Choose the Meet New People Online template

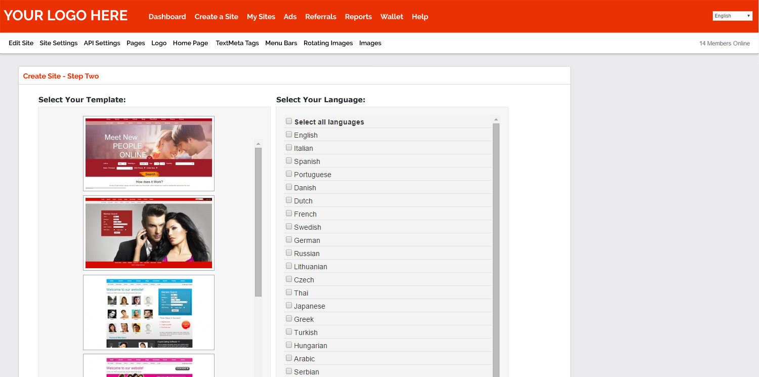click(x=149, y=153)
